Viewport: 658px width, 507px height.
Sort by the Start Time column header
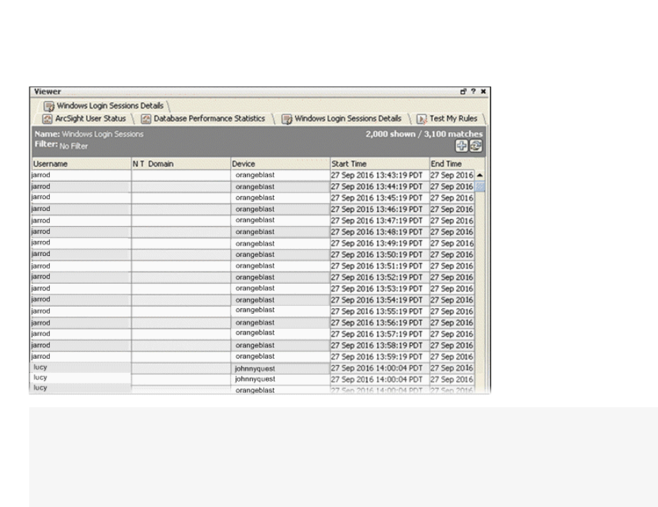pos(380,164)
